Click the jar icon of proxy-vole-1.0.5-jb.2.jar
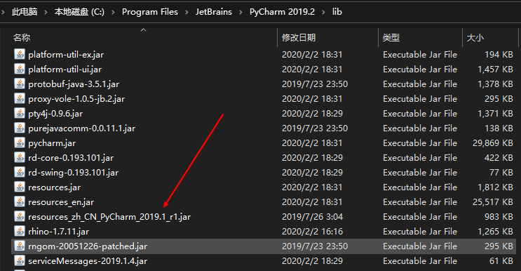Image resolution: width=521 pixels, height=271 pixels. [20, 98]
